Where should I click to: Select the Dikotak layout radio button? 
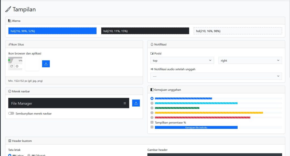pos(29,155)
